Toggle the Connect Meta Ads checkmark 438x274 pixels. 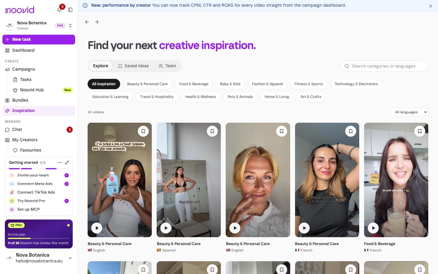[x=67, y=184]
